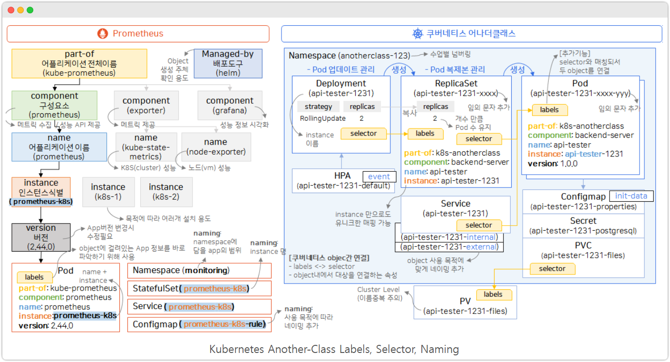Select the event tag on HPA

pos(379,176)
